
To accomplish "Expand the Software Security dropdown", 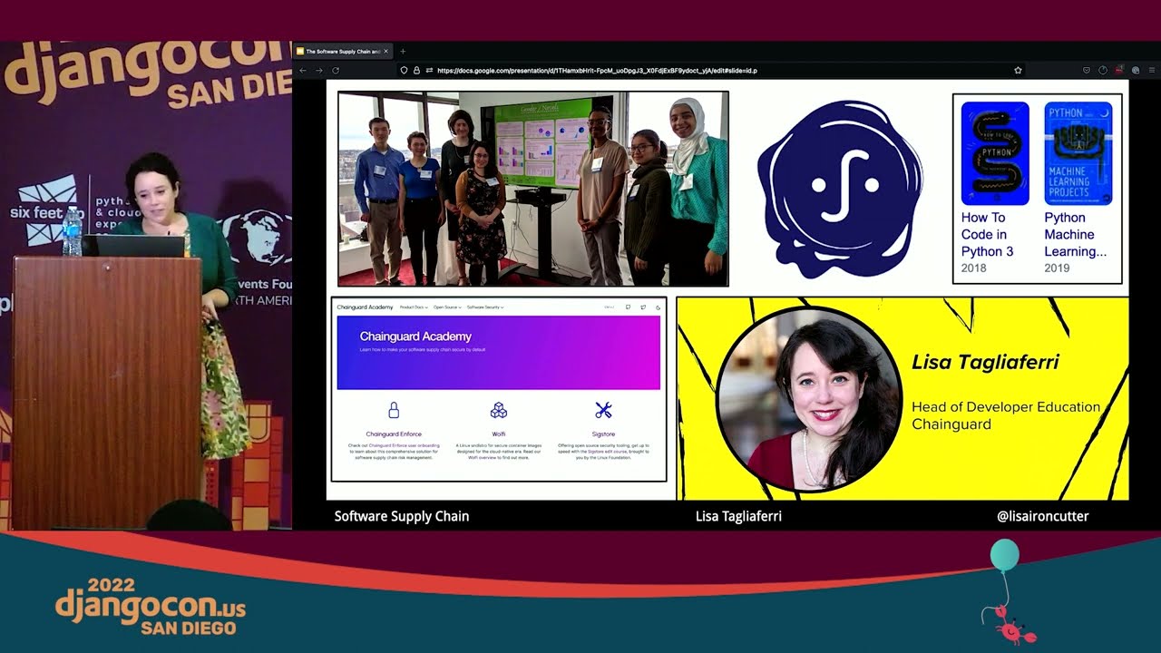I will click(x=485, y=307).
